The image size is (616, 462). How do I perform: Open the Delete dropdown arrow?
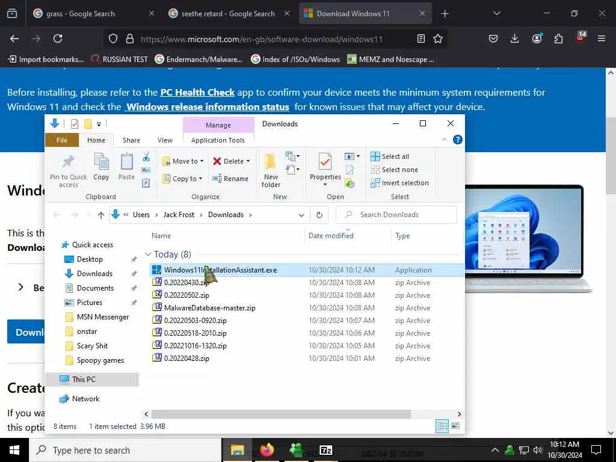click(248, 161)
